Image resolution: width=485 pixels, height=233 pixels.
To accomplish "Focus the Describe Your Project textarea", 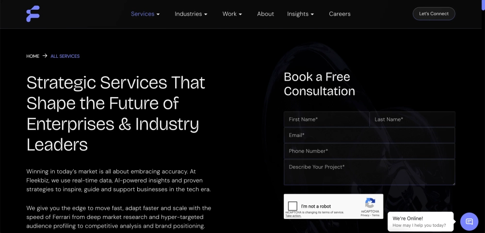I will click(369, 172).
